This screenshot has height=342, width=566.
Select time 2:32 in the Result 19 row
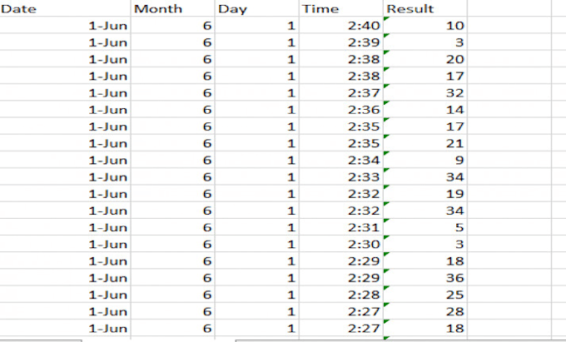pos(340,193)
